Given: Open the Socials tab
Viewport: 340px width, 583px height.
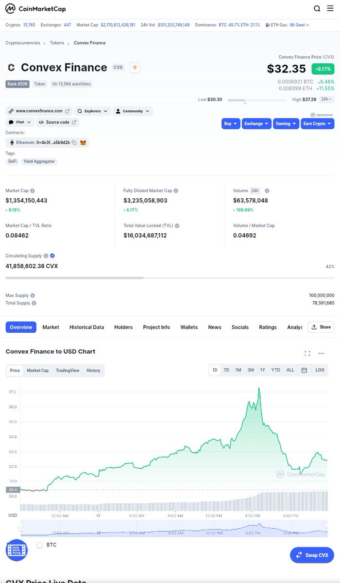Looking at the screenshot, I should point(240,327).
